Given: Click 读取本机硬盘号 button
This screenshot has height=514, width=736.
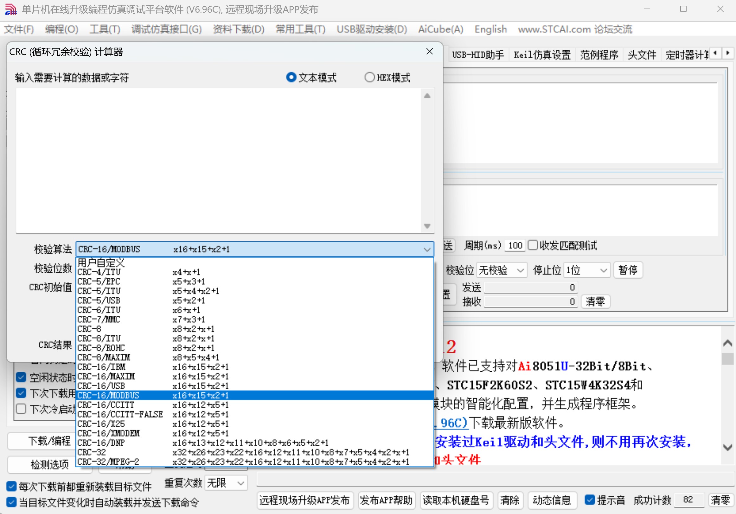Looking at the screenshot, I should (x=456, y=499).
